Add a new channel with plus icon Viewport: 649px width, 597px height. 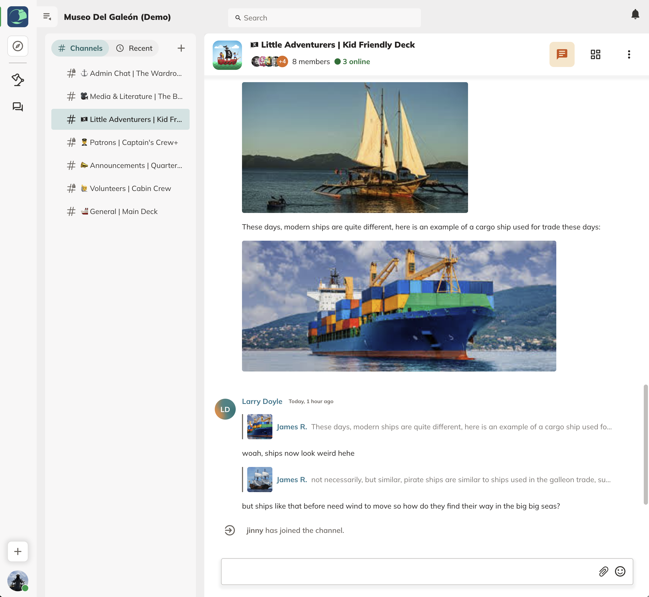coord(181,48)
